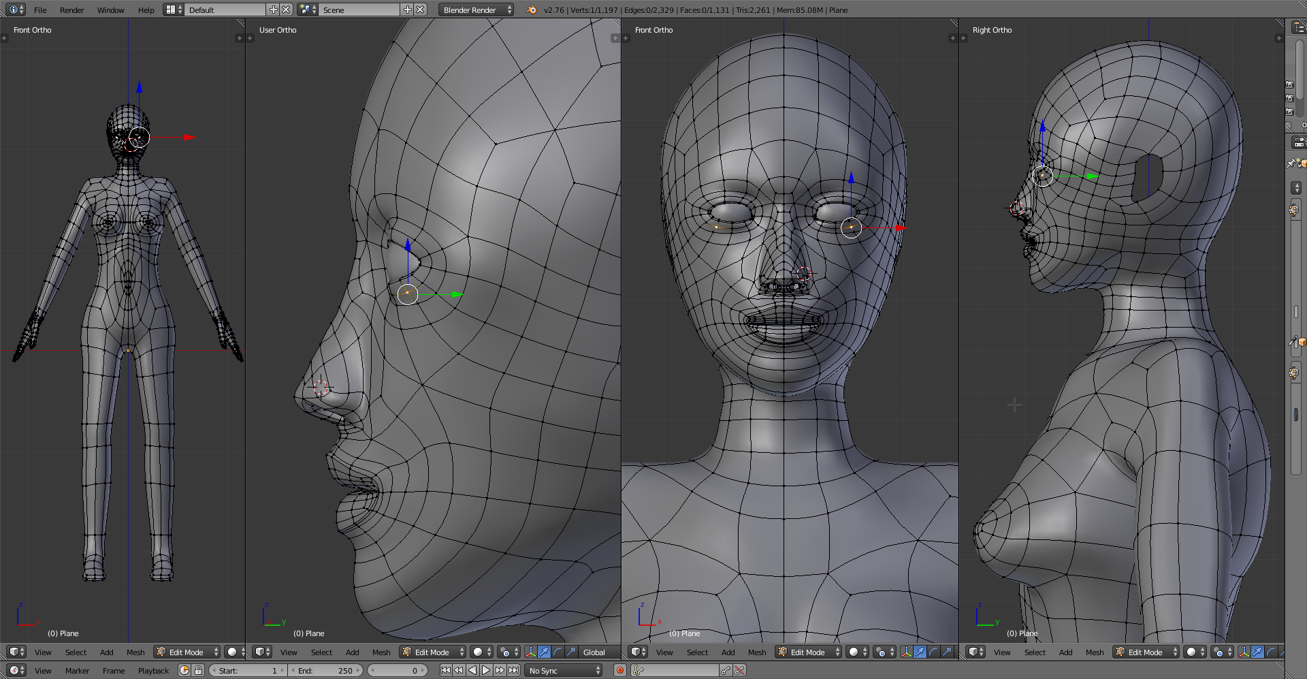The height and width of the screenshot is (679, 1307).
Task: Click the Blender logo in info header
Action: coord(532,10)
